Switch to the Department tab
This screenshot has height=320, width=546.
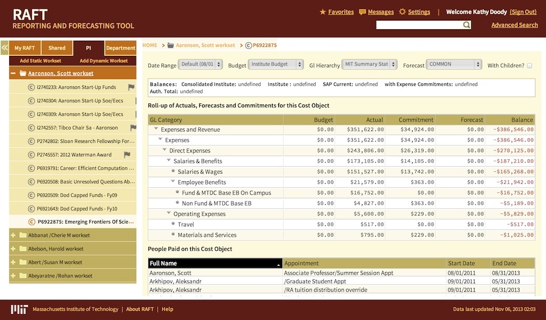[120, 48]
